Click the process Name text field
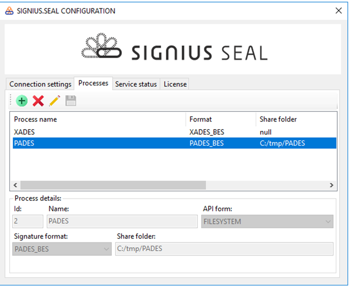This screenshot has height=289, width=351. (122, 221)
